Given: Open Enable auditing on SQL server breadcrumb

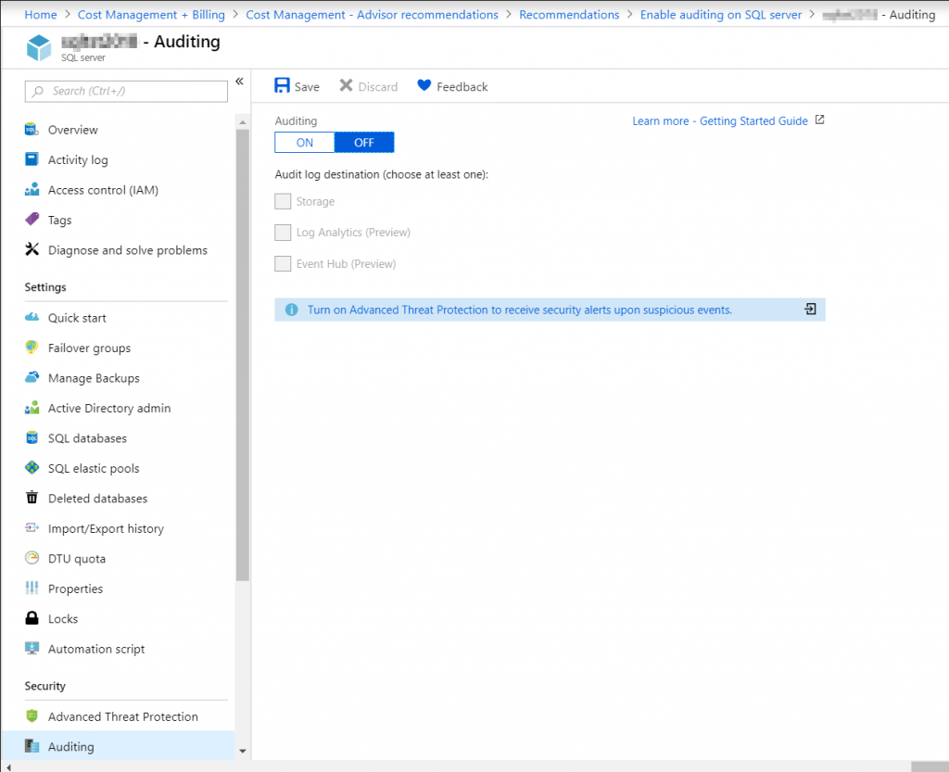Looking at the screenshot, I should point(721,15).
